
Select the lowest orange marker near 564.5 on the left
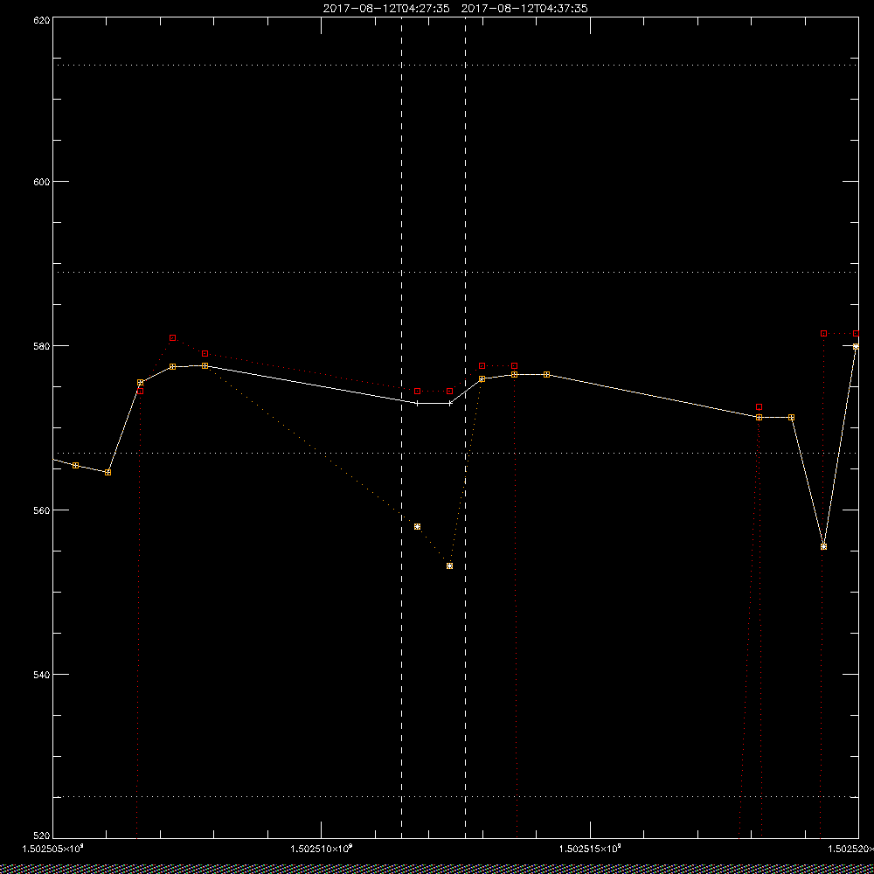point(108,472)
